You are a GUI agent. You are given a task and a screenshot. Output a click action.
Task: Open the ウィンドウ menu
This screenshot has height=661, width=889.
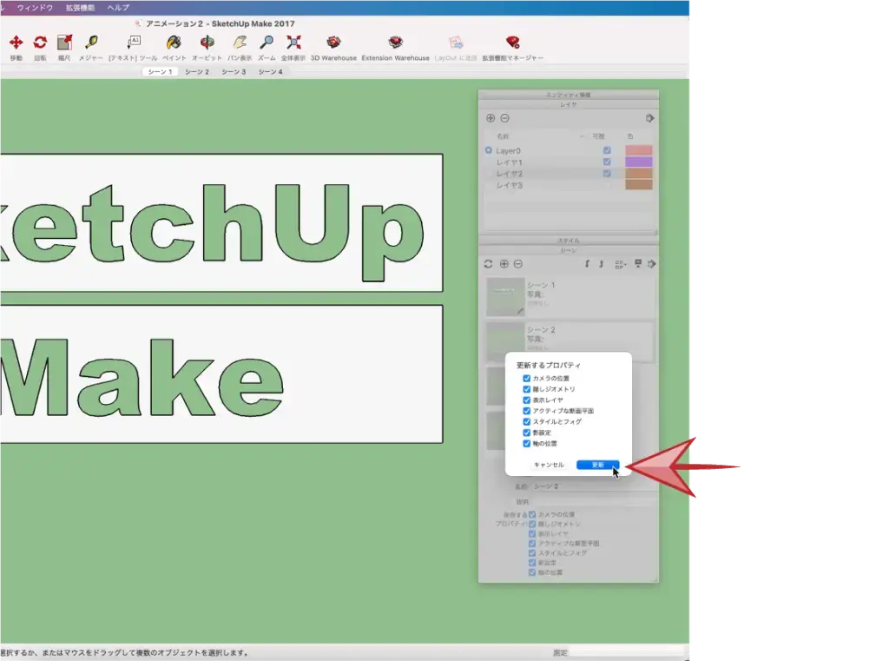pos(35,7)
